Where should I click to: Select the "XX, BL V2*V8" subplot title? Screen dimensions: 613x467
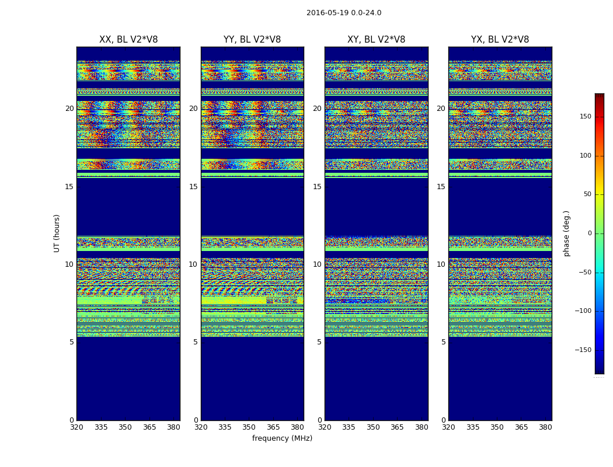click(128, 40)
